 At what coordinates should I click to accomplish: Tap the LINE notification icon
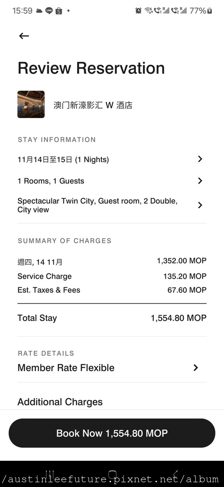[x=49, y=10]
